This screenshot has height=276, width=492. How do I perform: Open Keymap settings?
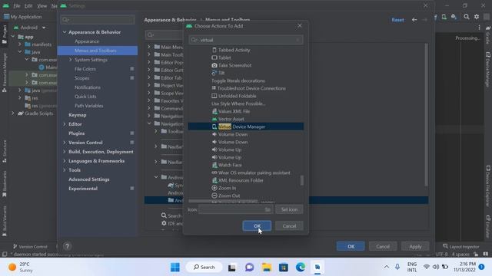pyautogui.click(x=78, y=115)
